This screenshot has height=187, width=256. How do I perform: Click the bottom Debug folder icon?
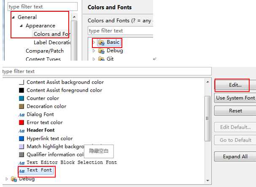tap(13, 179)
